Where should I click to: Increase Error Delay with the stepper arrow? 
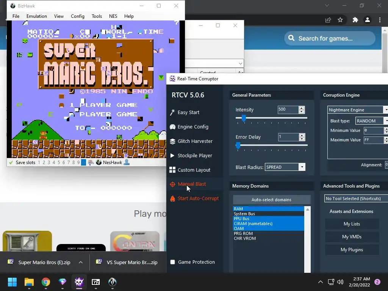click(302, 135)
